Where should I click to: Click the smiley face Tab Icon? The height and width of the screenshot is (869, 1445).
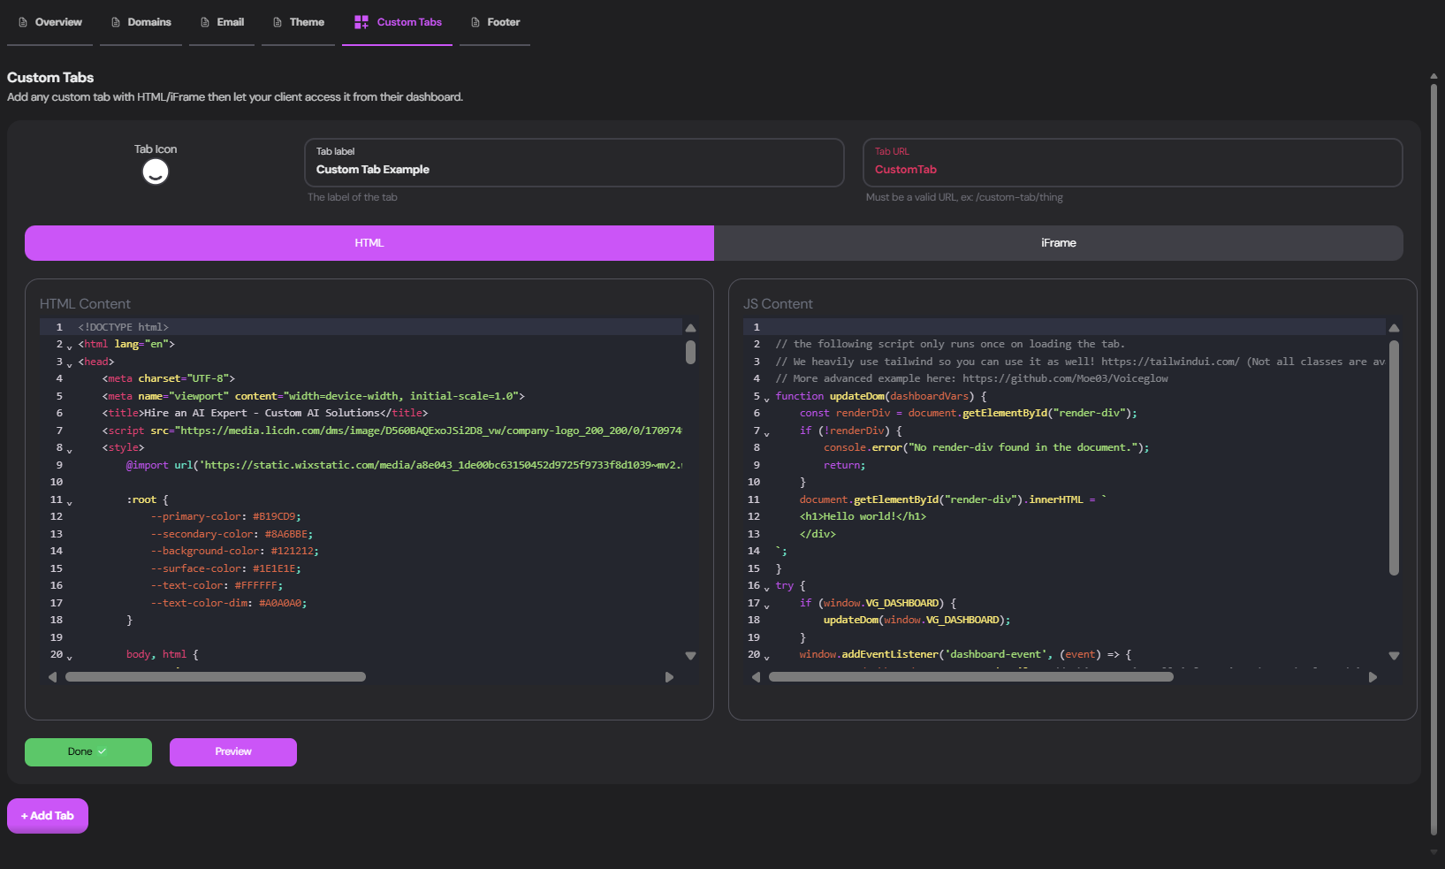point(156,172)
